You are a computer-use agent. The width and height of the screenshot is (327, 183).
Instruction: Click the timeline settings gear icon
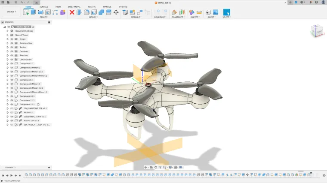click(324, 175)
